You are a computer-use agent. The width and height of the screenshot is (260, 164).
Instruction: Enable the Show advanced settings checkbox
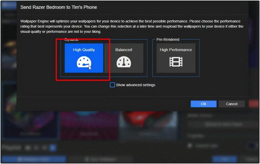tap(112, 85)
